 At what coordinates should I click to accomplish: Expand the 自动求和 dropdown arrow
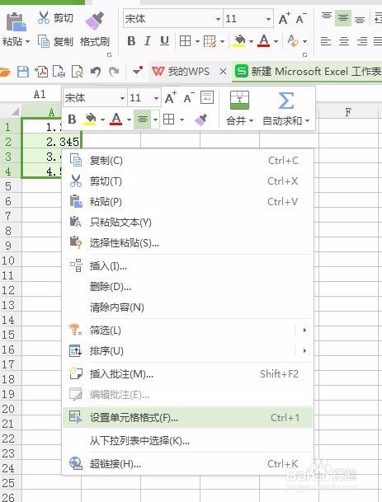click(x=307, y=121)
